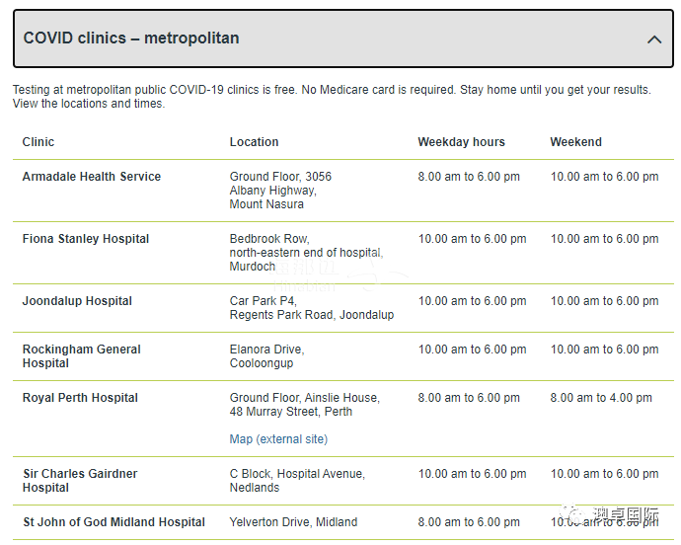Click the Car Park P4 Joondalup location
This screenshot has height=545, width=681.
312,308
